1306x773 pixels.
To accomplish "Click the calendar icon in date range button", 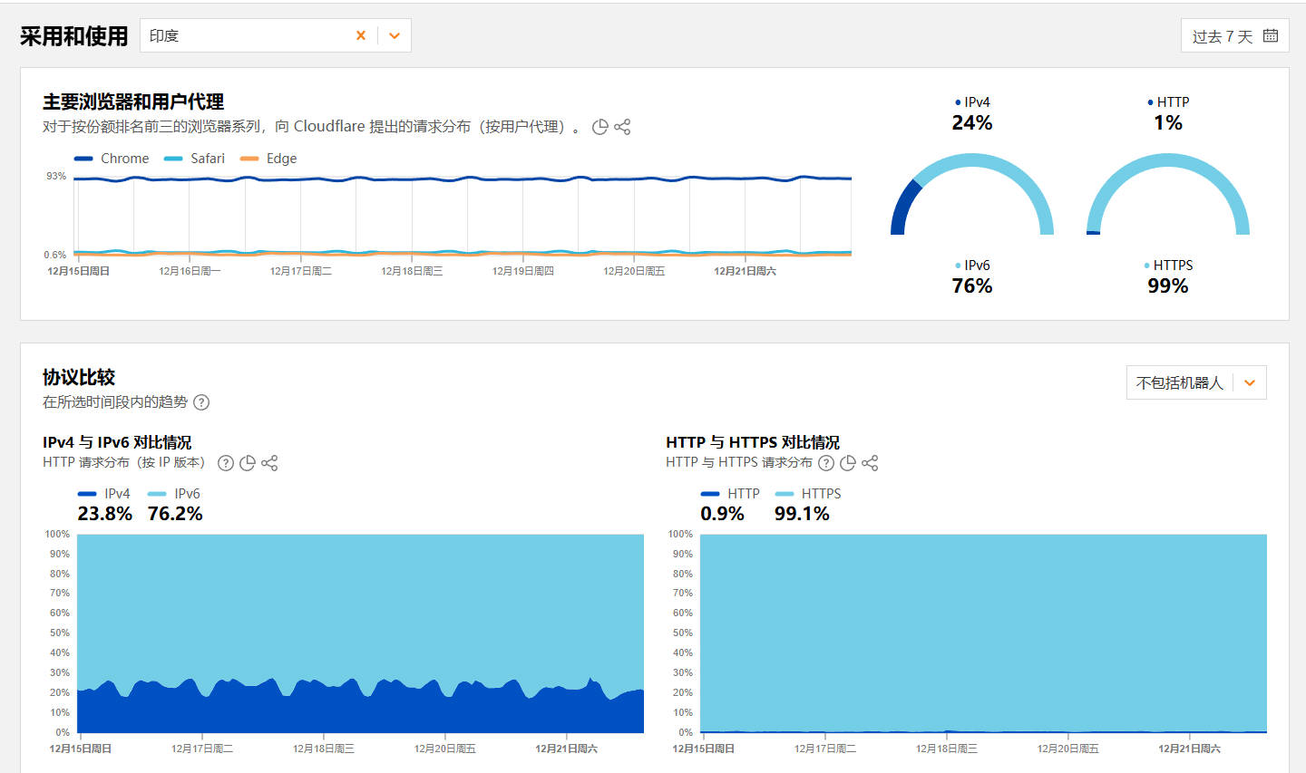I will point(1271,35).
